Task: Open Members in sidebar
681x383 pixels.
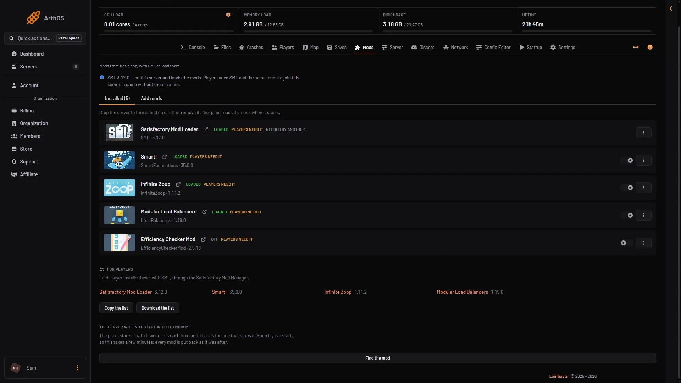Action: 45,136
